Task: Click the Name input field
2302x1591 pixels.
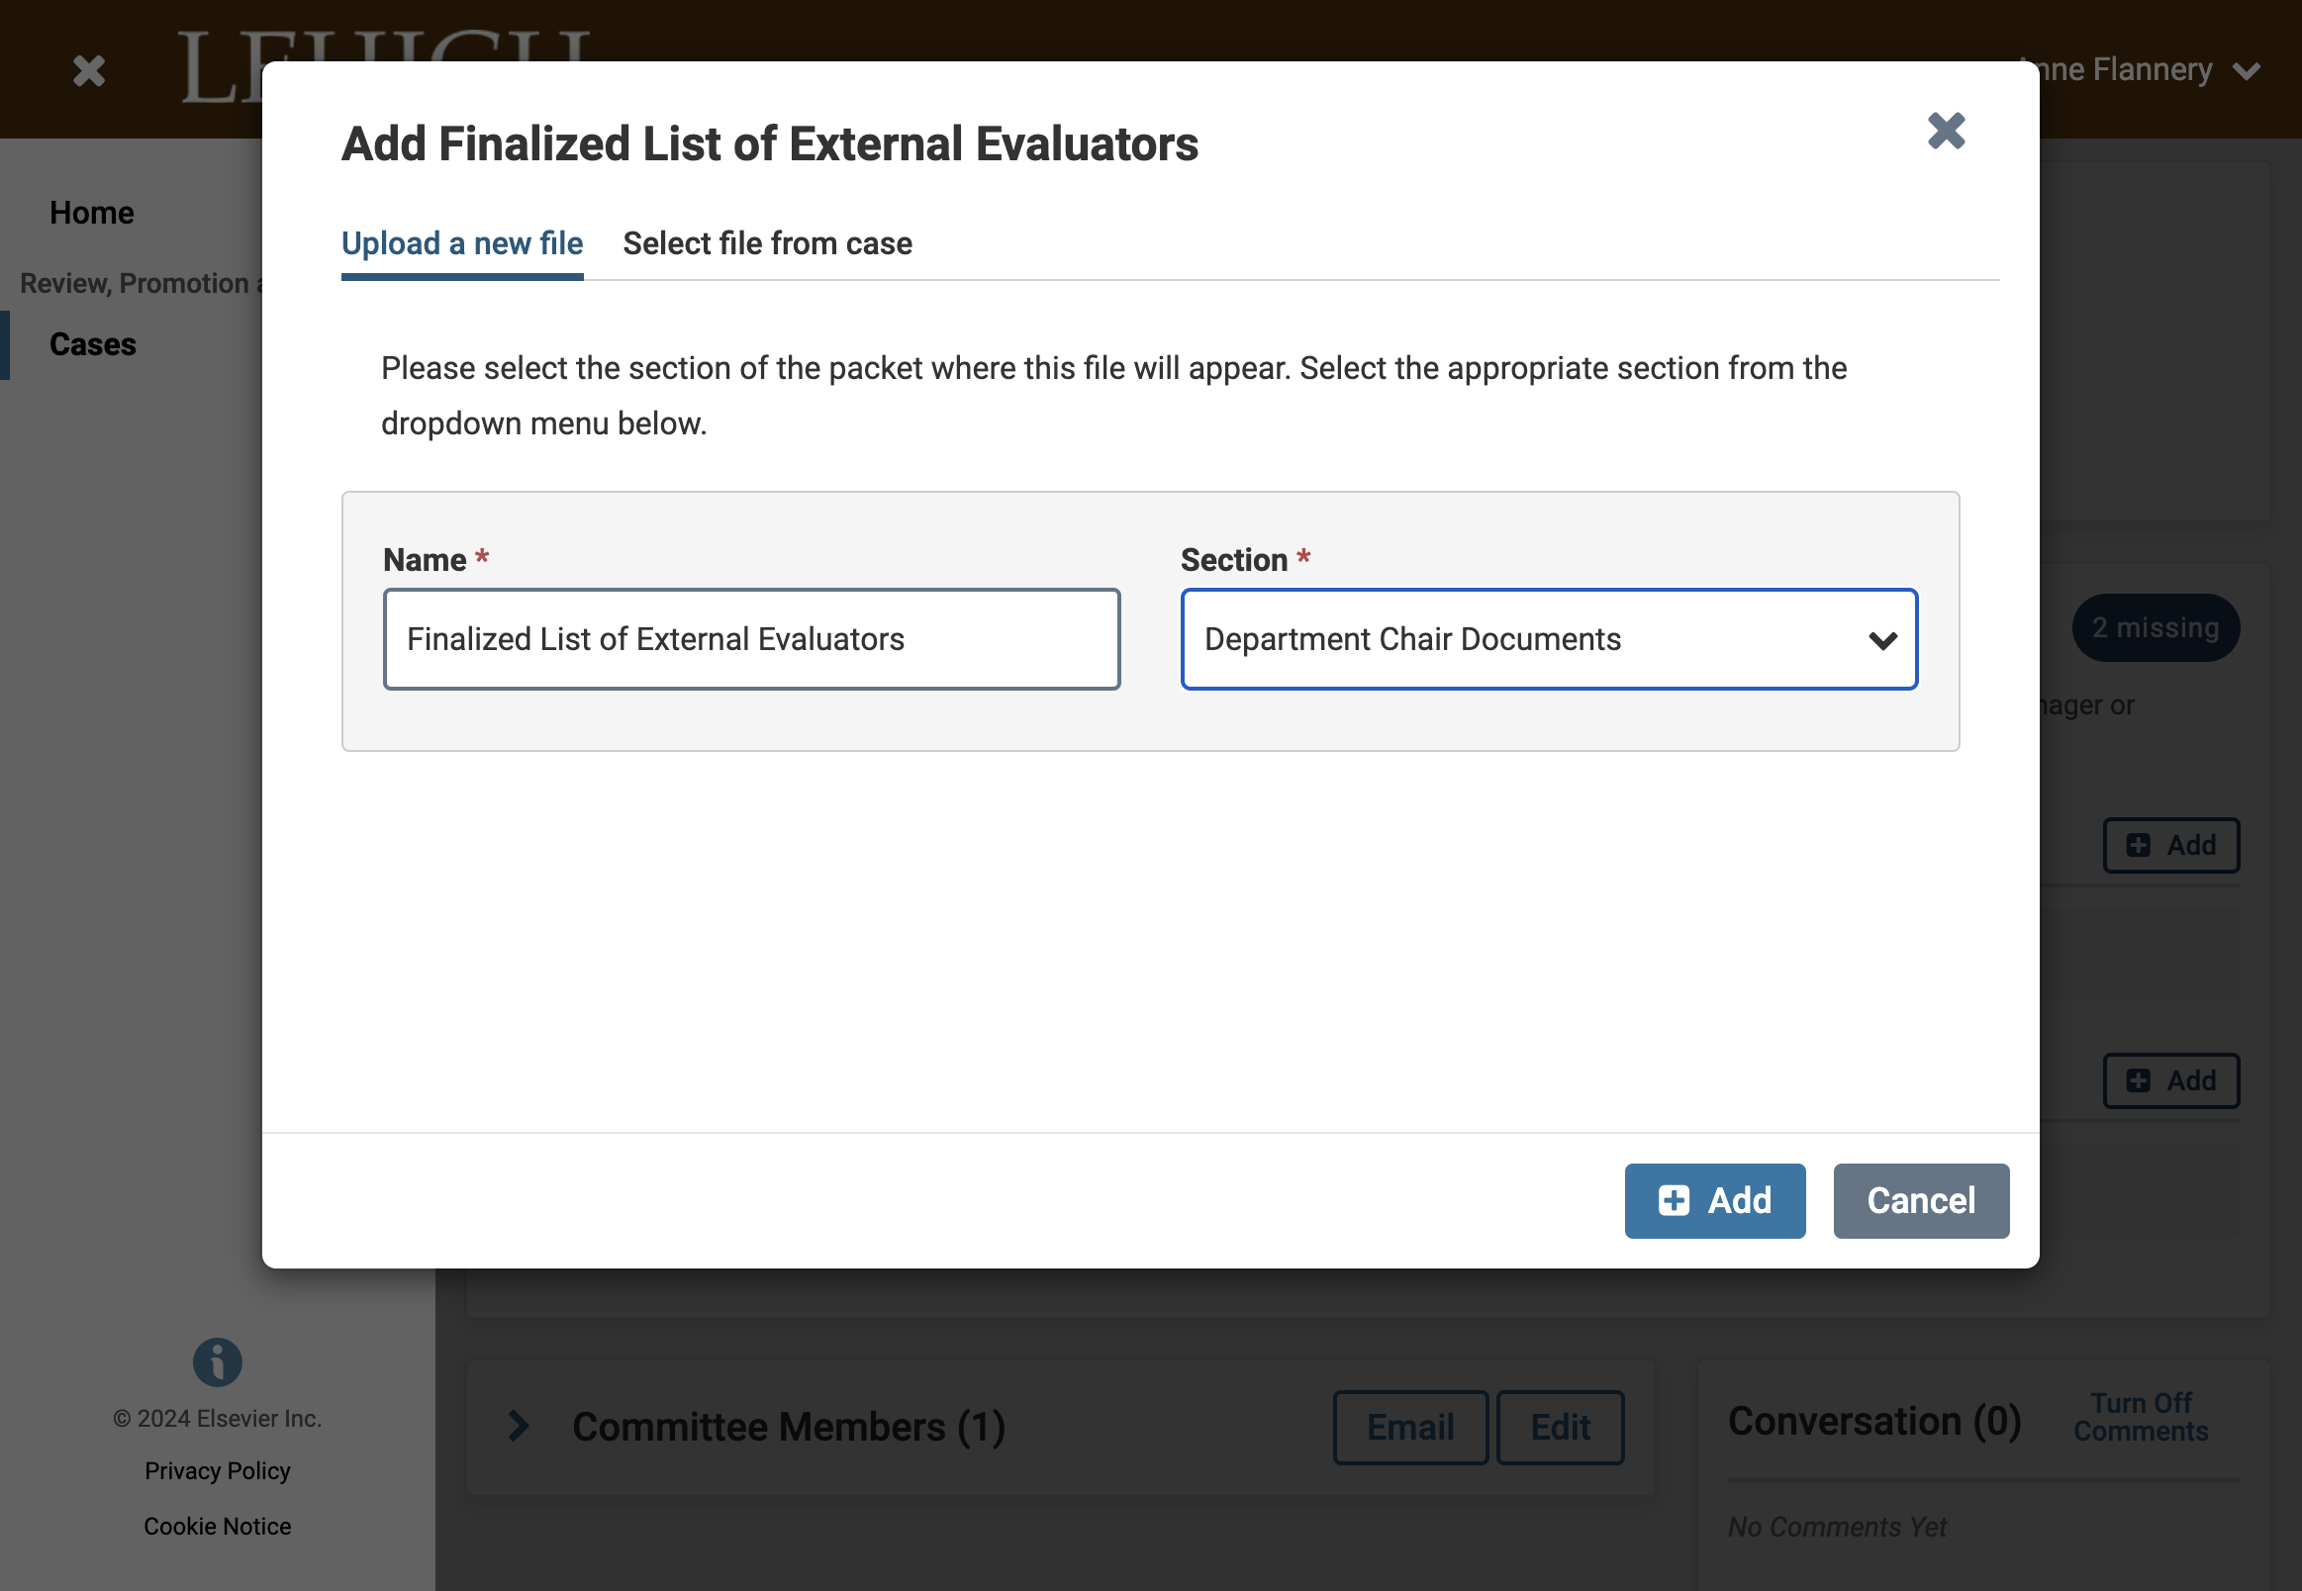Action: coord(752,639)
